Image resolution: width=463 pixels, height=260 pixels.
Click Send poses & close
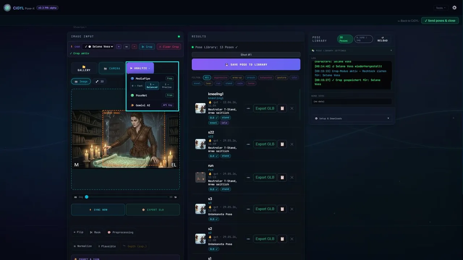tap(440, 21)
